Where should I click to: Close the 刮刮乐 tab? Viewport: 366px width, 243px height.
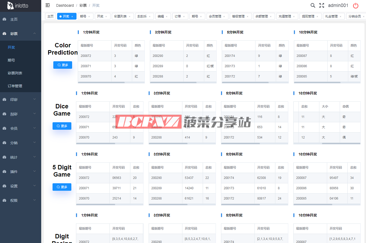151,17
